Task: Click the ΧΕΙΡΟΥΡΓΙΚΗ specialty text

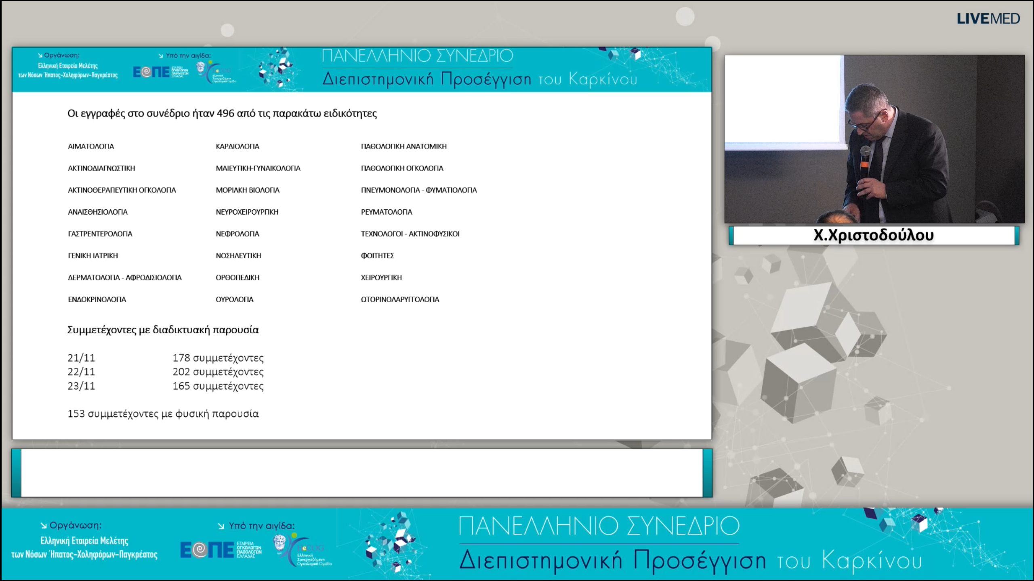Action: 381,278
